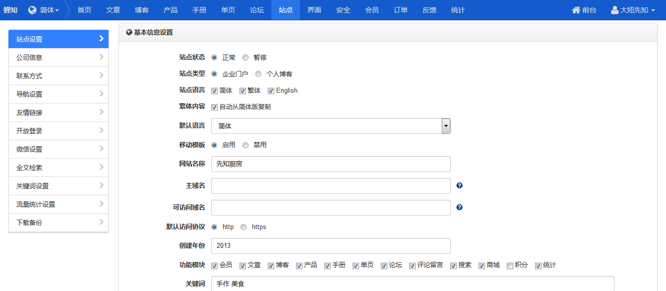The height and width of the screenshot is (291, 666).
Task: Select 企业门户 site type
Action: (x=214, y=74)
